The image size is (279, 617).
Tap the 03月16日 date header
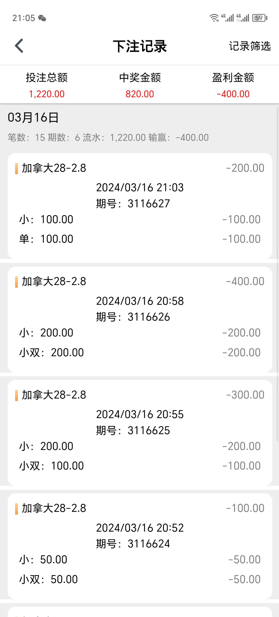coord(33,117)
